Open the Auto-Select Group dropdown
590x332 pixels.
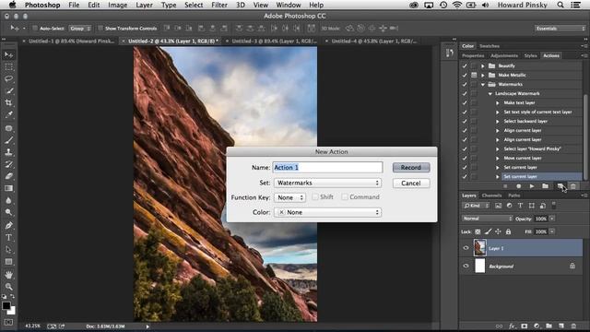(x=80, y=29)
